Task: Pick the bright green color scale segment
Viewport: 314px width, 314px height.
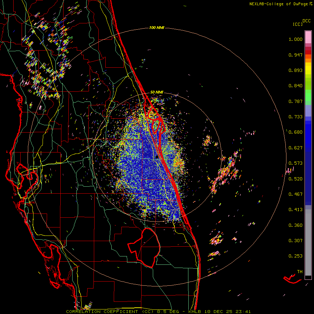Action: point(308,95)
